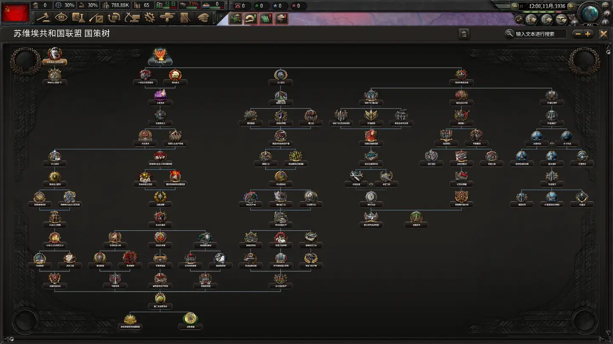Click the 输入文本进行搜索 search field
This screenshot has width=613, height=344.
coord(541,34)
